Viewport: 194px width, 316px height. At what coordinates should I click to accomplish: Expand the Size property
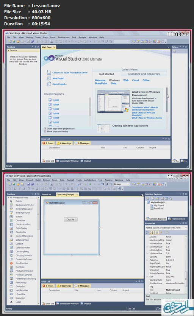click(x=147, y=277)
